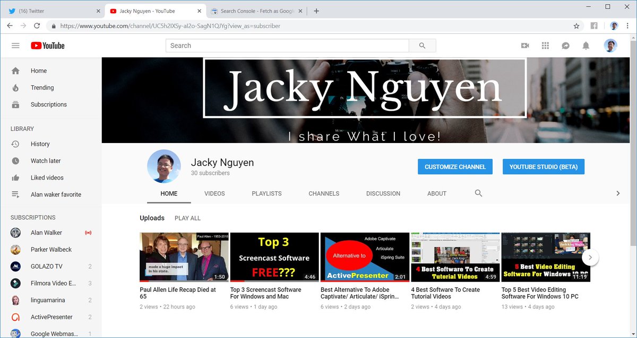The image size is (637, 338).
Task: Click the YouTube search input field
Action: pos(287,46)
